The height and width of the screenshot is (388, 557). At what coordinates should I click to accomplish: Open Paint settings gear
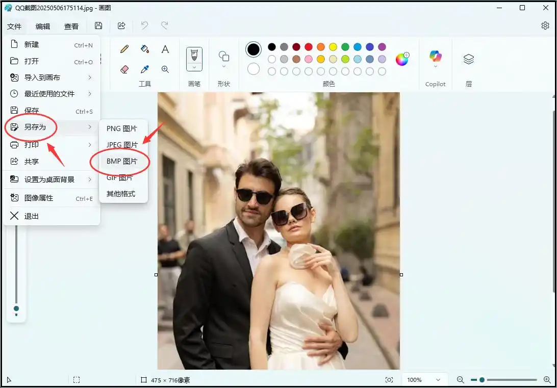point(545,26)
